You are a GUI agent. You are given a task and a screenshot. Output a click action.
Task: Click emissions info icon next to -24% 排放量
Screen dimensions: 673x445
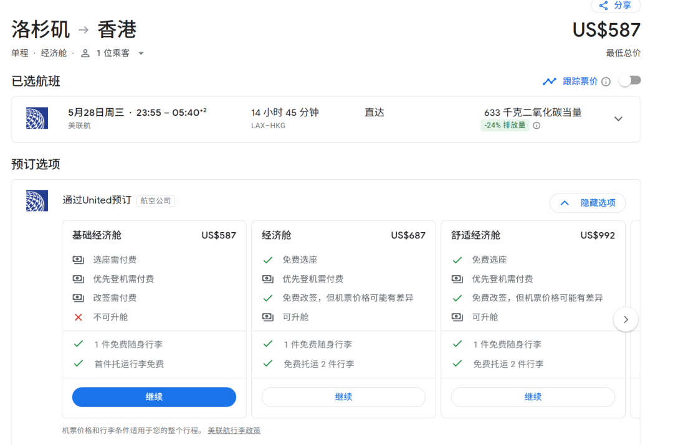(537, 126)
